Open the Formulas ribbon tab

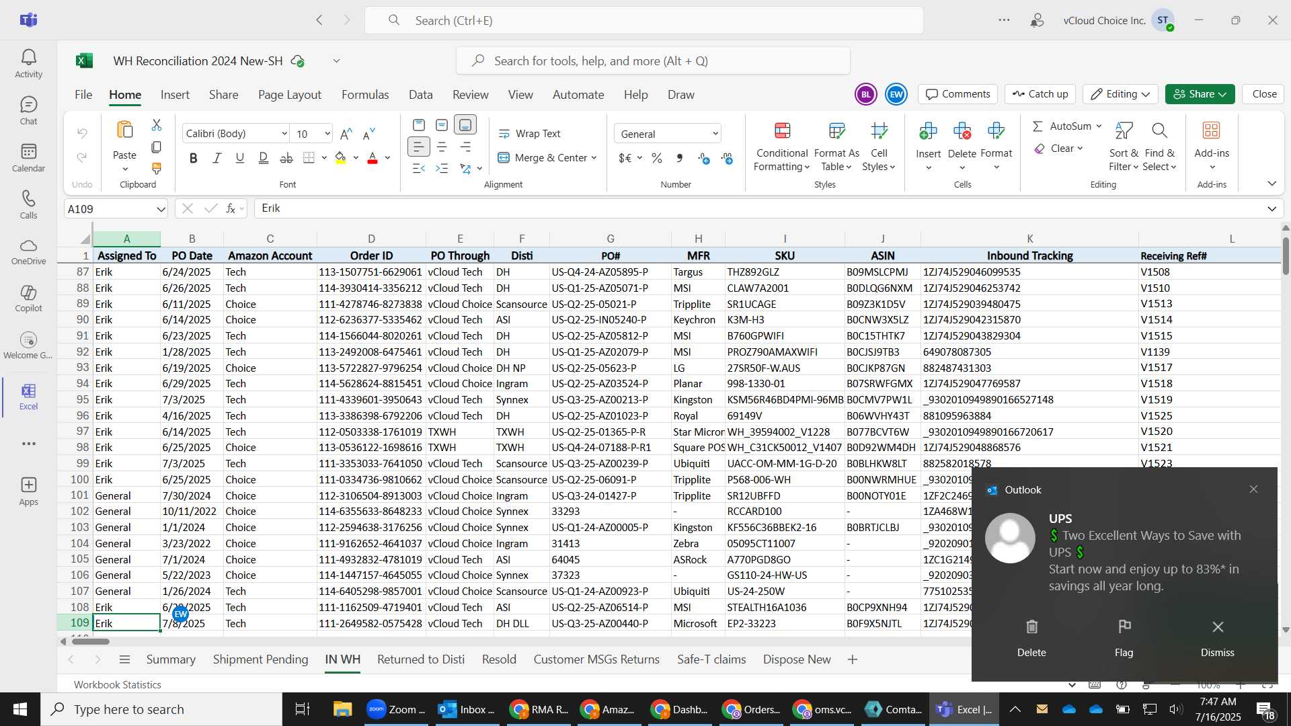coord(365,95)
